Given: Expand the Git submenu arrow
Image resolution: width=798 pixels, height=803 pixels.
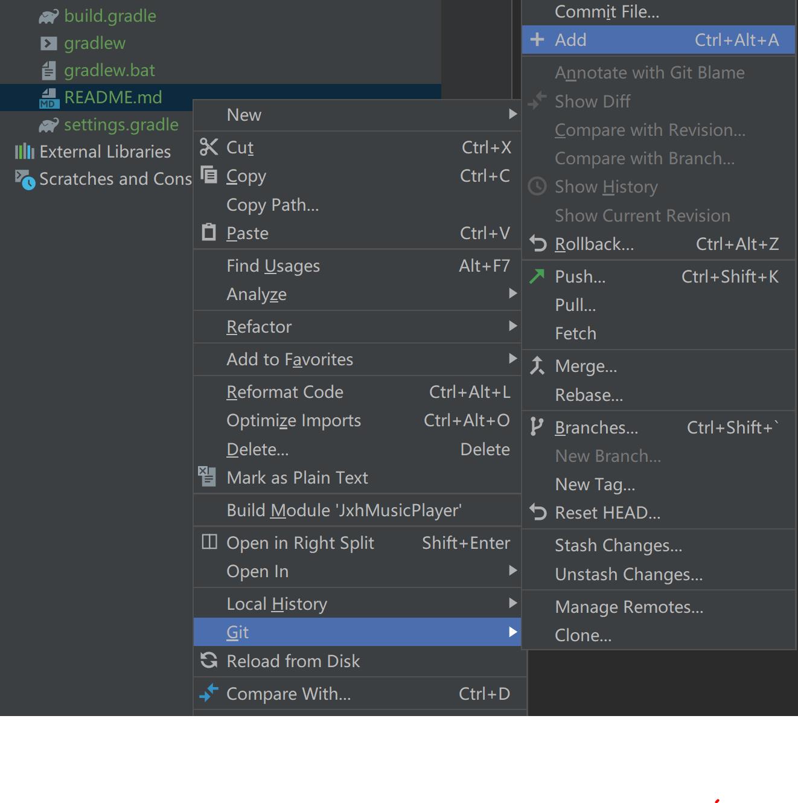Looking at the screenshot, I should point(513,632).
